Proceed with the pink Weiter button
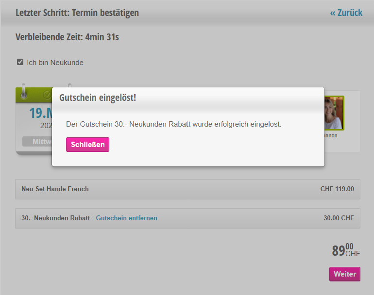 click(345, 274)
